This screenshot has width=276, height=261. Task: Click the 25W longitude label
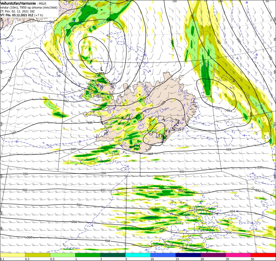click(x=84, y=1)
